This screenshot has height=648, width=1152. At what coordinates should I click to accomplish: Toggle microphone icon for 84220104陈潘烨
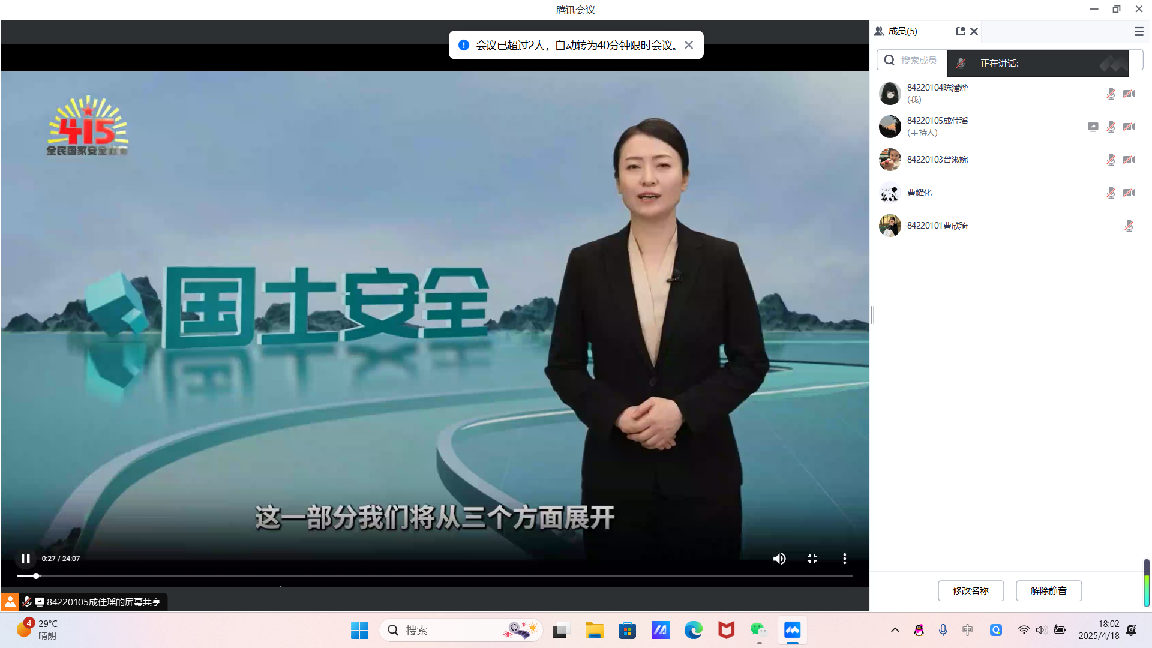click(x=1111, y=94)
